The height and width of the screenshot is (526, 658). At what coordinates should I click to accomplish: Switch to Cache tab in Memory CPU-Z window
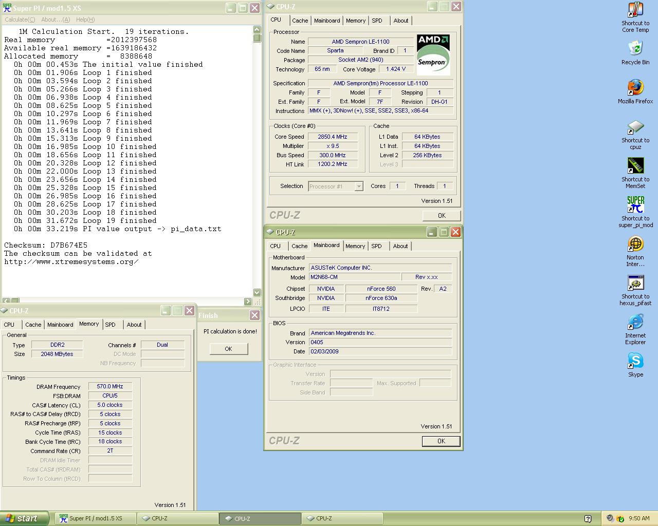tap(33, 325)
